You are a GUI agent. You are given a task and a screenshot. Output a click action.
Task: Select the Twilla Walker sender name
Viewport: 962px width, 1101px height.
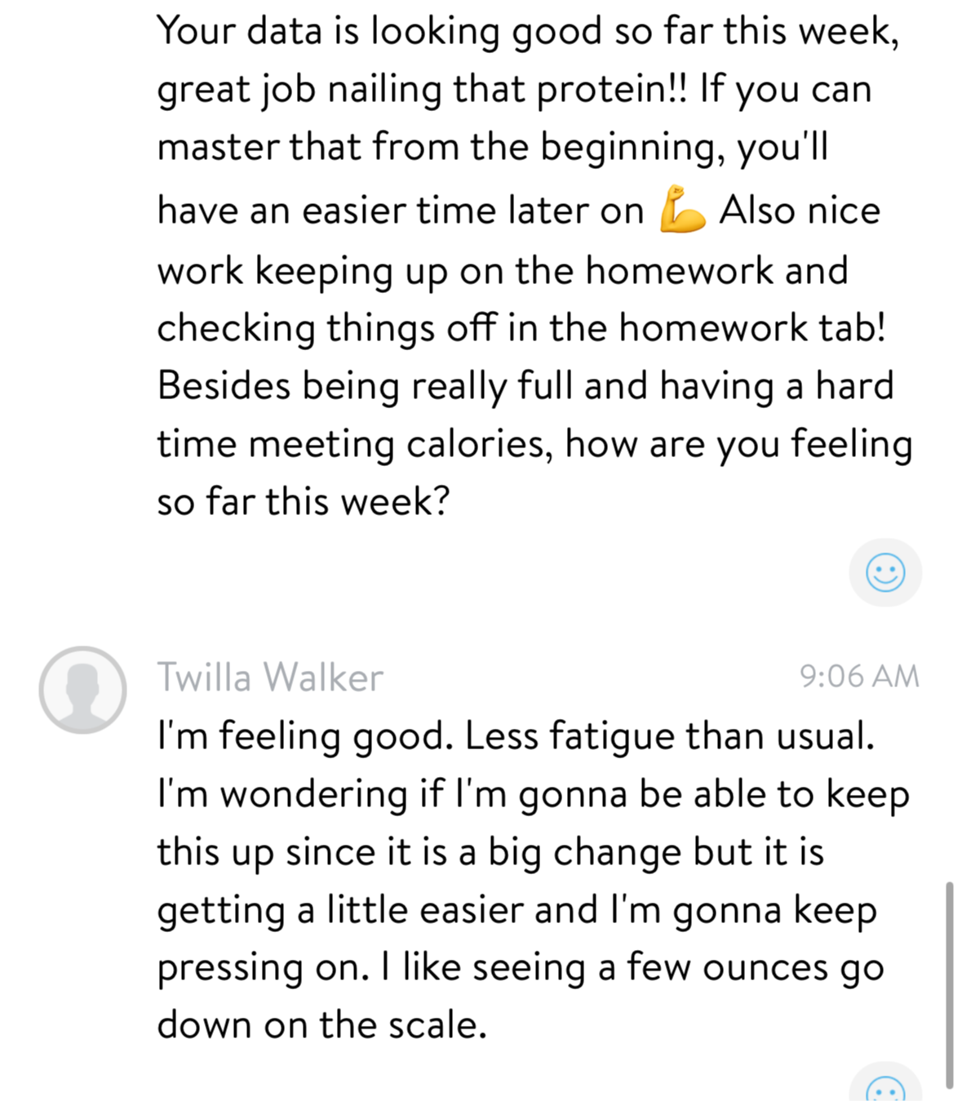pyautogui.click(x=270, y=677)
